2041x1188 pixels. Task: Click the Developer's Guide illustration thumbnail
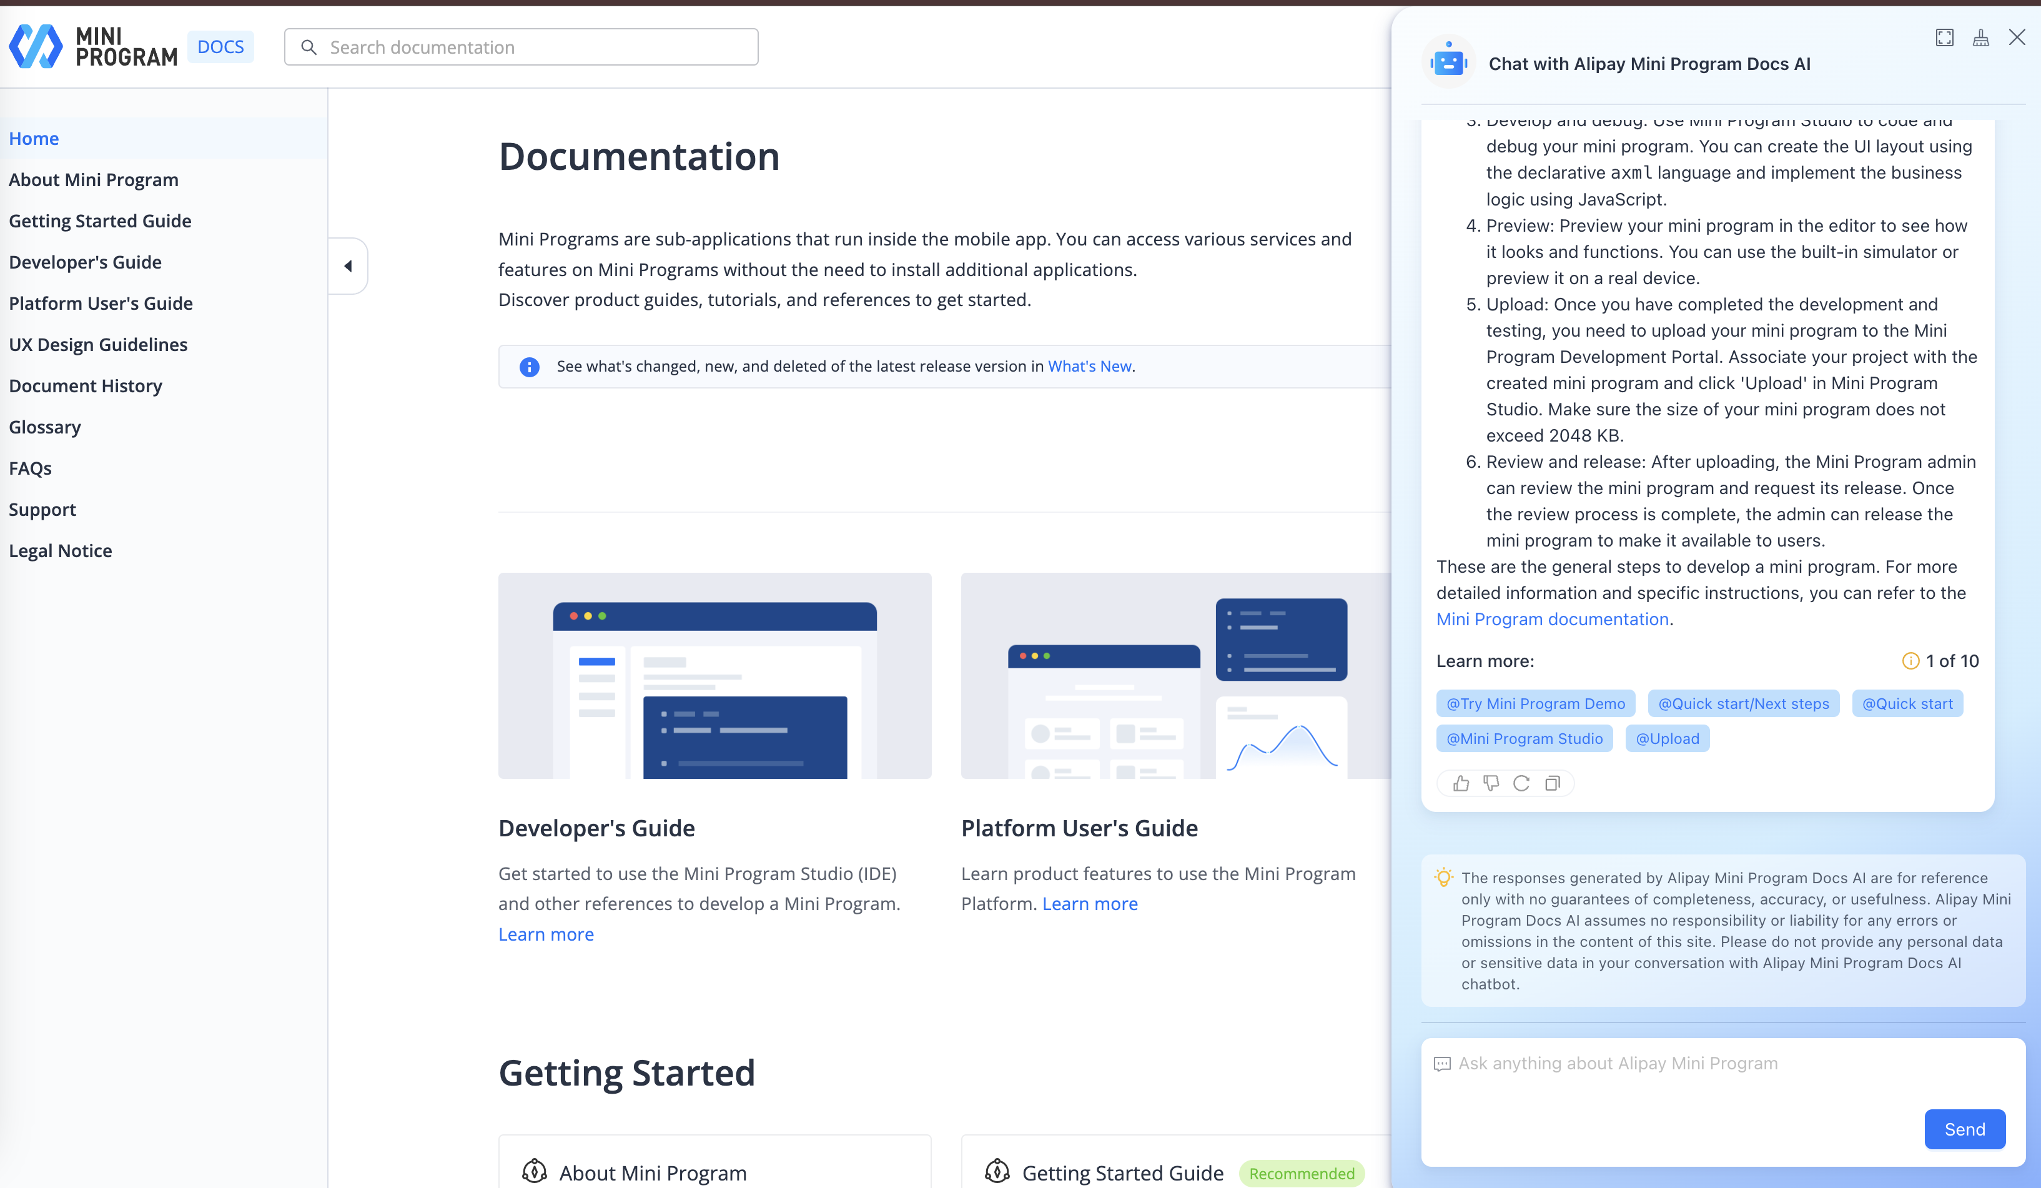click(x=714, y=675)
